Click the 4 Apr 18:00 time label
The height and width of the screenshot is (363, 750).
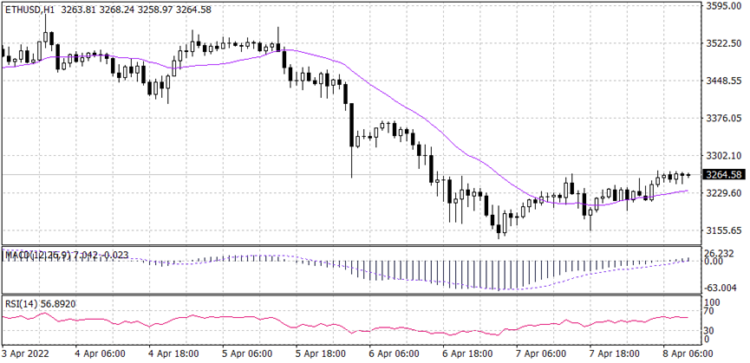pos(176,354)
